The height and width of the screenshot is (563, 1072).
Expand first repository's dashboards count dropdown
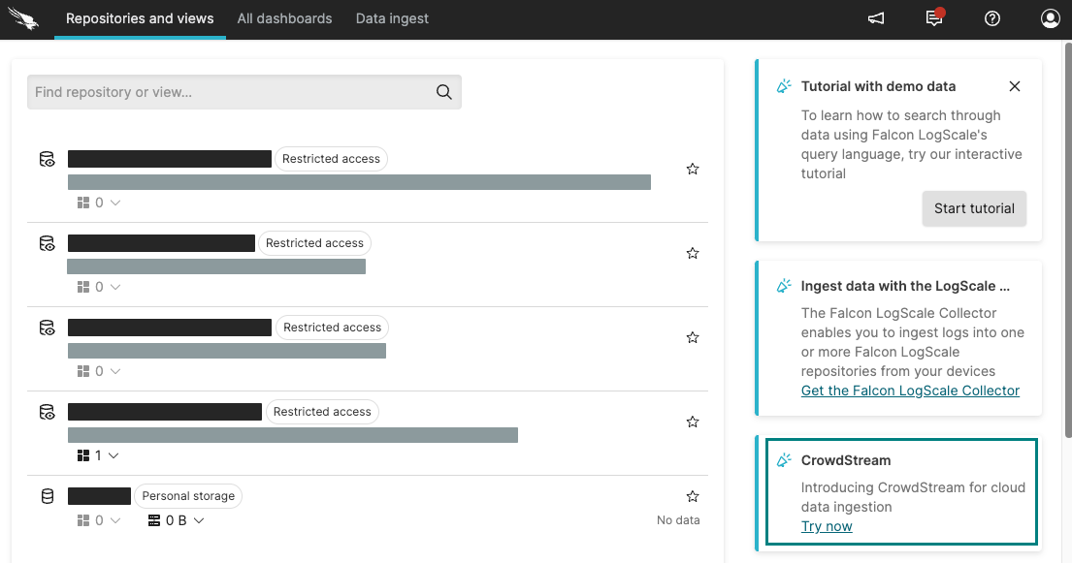click(99, 203)
